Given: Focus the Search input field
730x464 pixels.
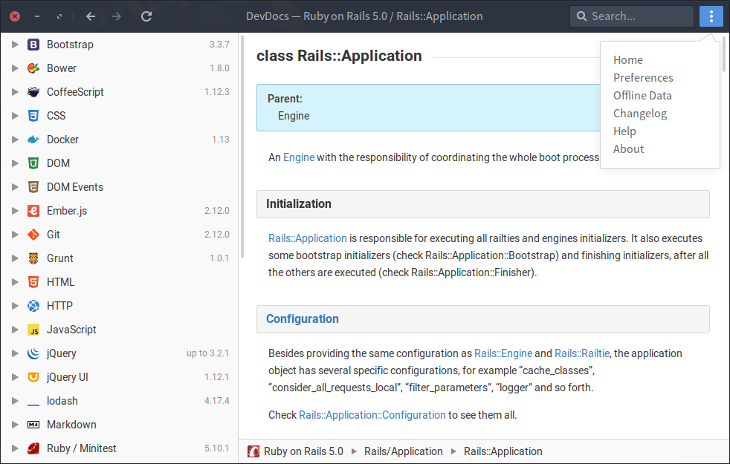Looking at the screenshot, I should pos(632,16).
